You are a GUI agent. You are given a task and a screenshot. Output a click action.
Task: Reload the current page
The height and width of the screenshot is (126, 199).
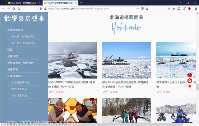pos(14,9)
